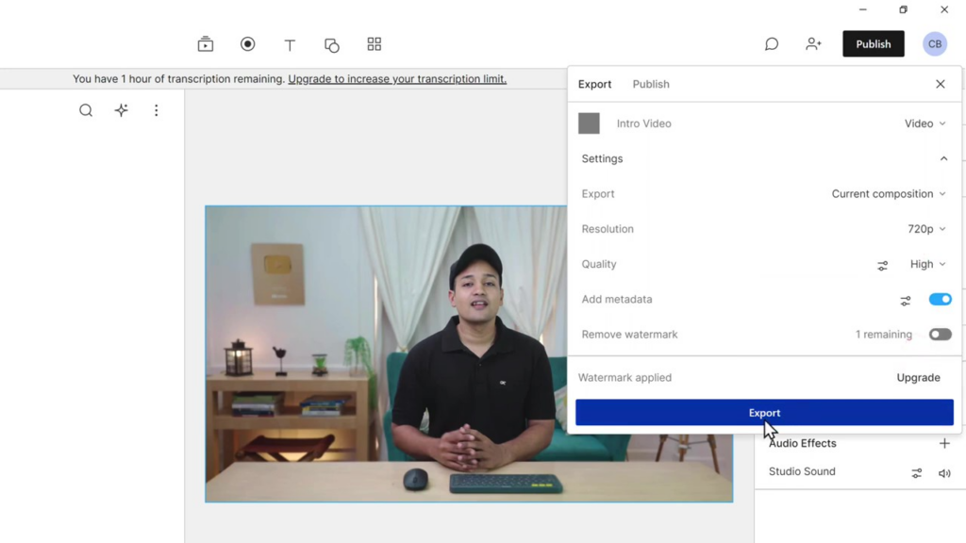Screen dimensions: 966x543
Task: Select the Text tool icon
Action: point(290,44)
